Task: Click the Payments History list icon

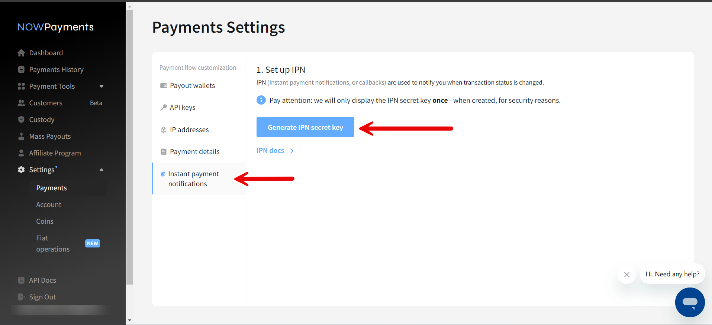Action: point(21,70)
